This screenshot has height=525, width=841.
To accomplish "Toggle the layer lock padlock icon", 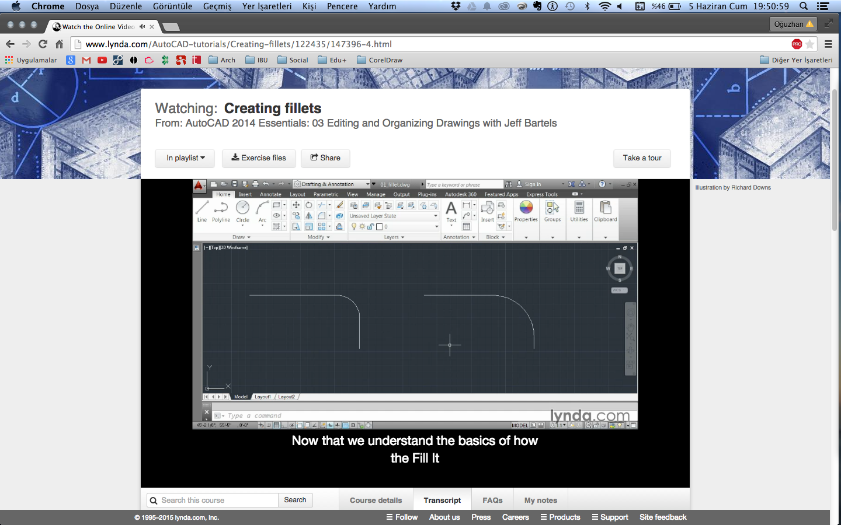I will 370,226.
